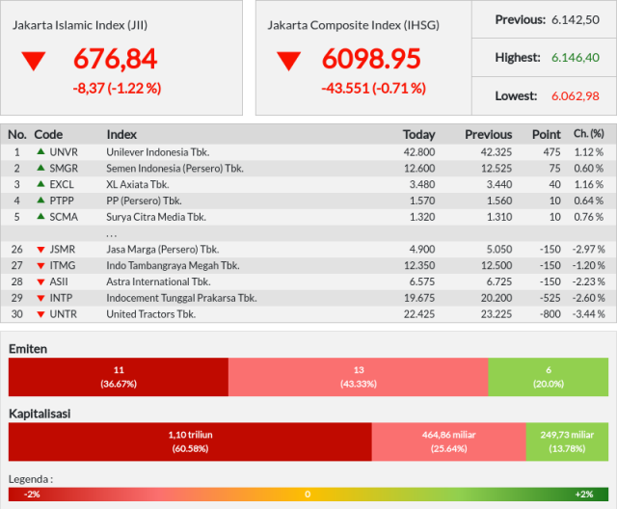Click the red down arrow next to INTP
This screenshot has width=617, height=509.
click(40, 298)
